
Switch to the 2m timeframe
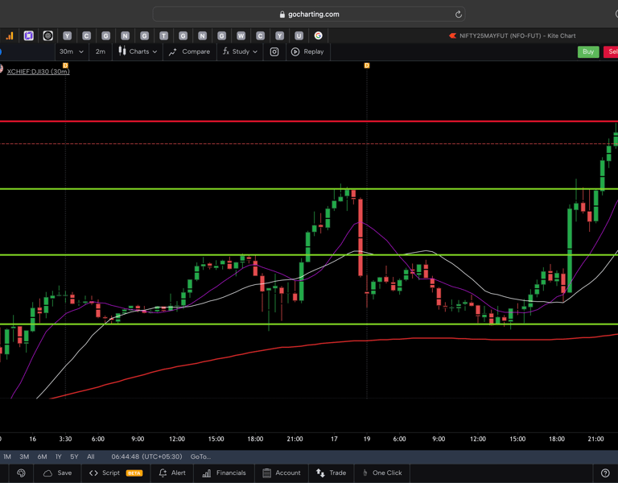pyautogui.click(x=101, y=52)
